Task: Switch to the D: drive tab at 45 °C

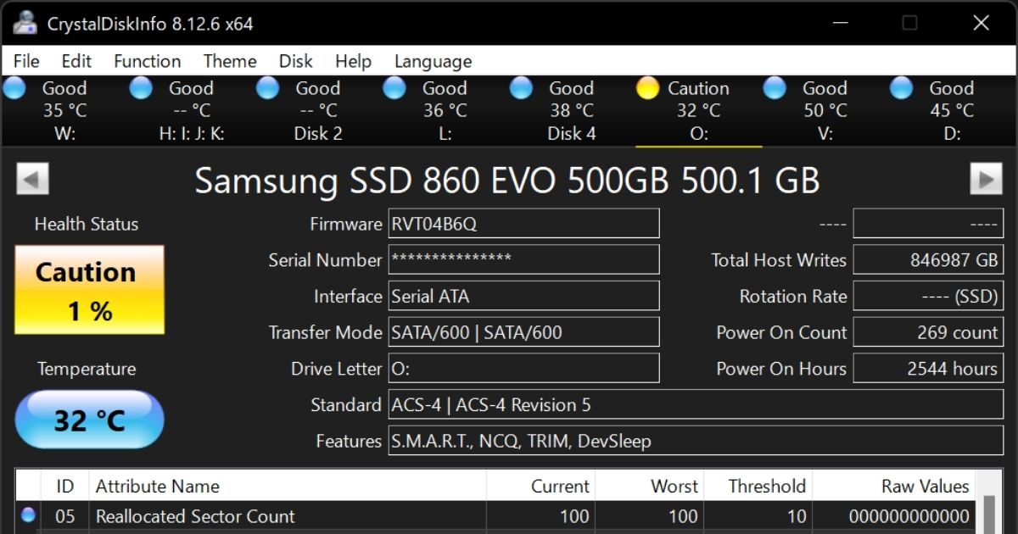Action: 951,110
